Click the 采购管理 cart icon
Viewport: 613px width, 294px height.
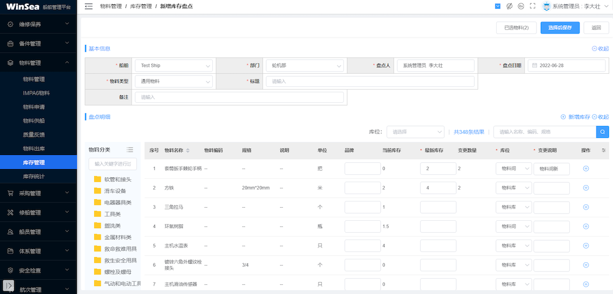[x=11, y=193]
